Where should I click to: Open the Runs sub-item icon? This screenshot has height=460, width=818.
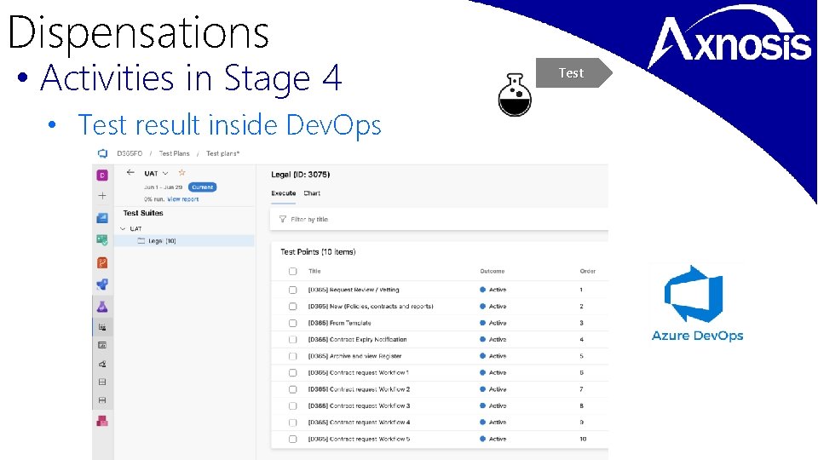(x=102, y=400)
